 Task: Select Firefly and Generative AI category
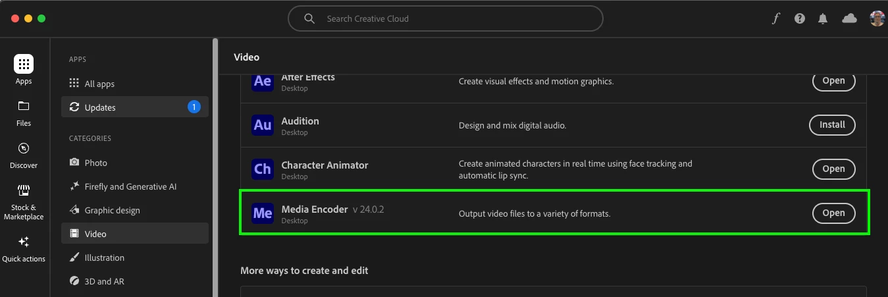[x=135, y=186]
